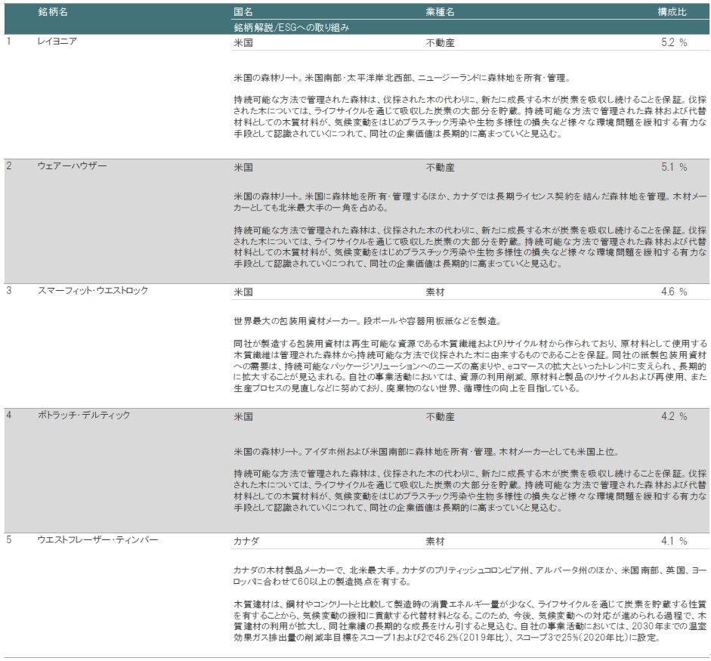Click the 4.6 % weight value
The image size is (711, 661).
coord(673,292)
